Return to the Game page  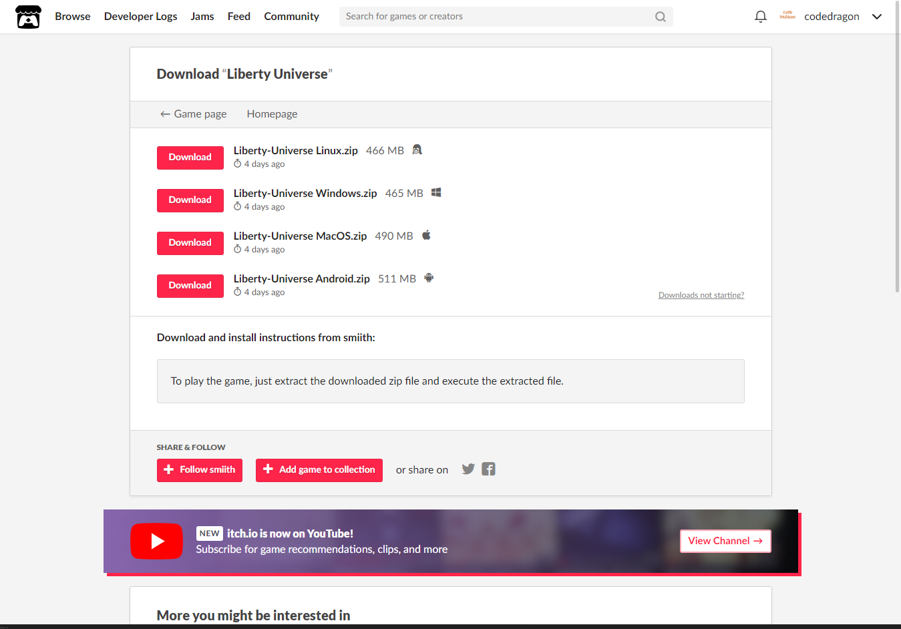194,114
